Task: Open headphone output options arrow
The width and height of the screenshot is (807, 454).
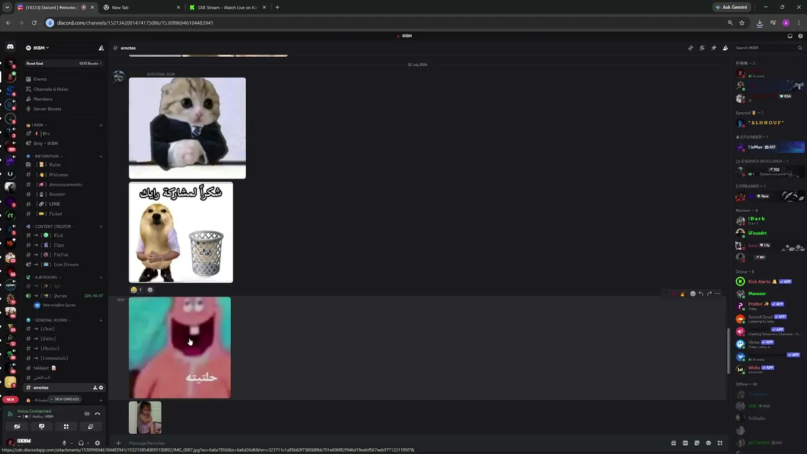Action: [88, 443]
